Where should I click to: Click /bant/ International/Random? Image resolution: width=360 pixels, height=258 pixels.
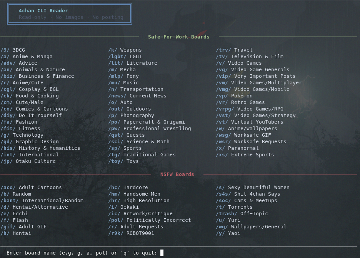[x=42, y=200]
